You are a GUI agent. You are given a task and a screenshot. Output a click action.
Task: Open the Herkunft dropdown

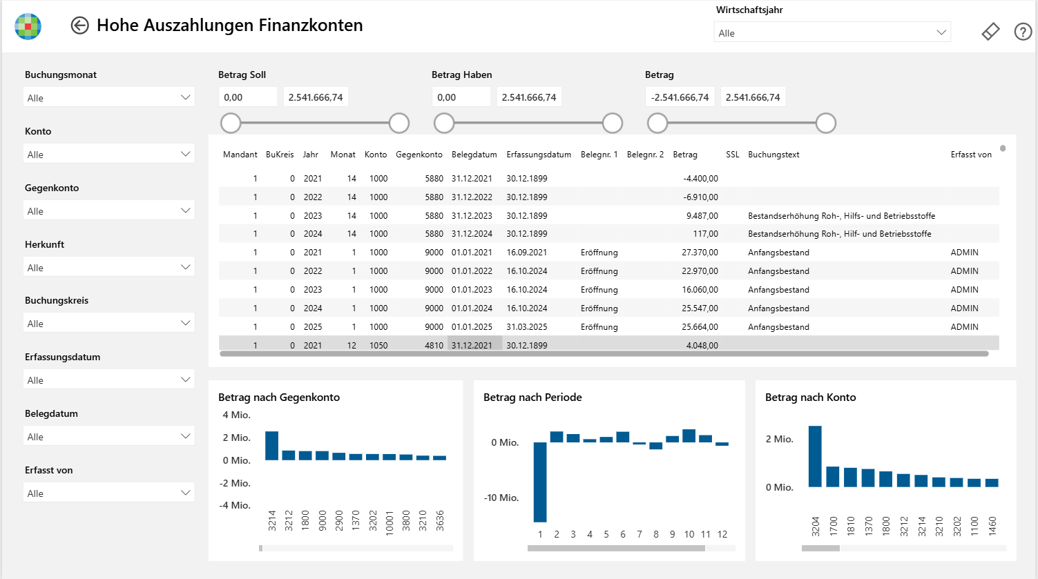tap(109, 267)
